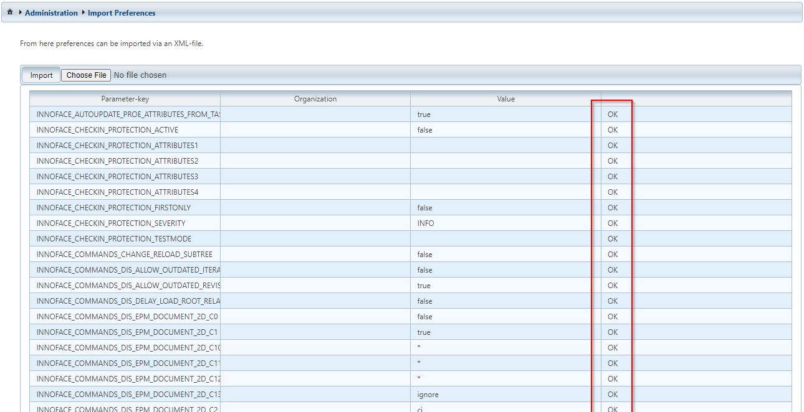Select the INNOFACE_CHECKIN_PROTECTION_ACTIVE row key

107,130
